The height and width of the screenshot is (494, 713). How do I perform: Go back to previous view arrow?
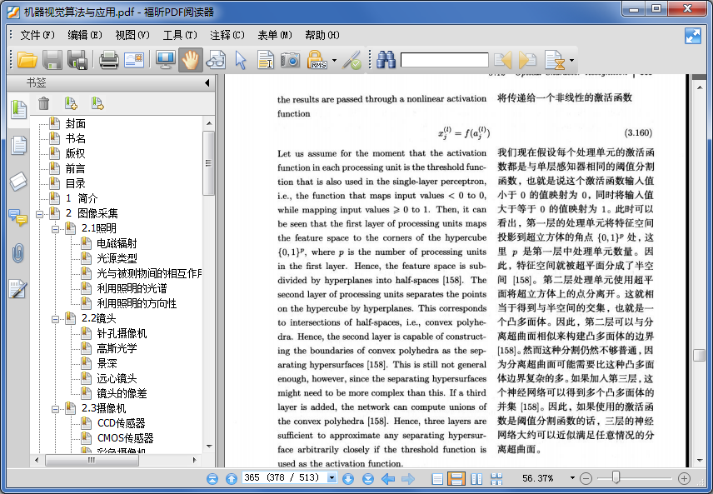coord(388,478)
